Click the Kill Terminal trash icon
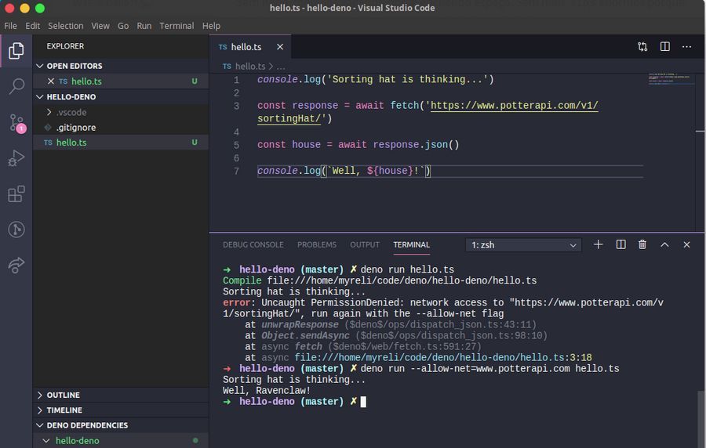The image size is (706, 448). 642,244
